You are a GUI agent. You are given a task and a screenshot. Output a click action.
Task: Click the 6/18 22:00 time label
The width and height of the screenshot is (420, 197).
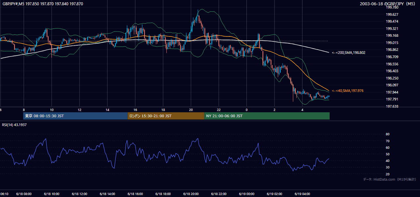[x=219, y=194]
